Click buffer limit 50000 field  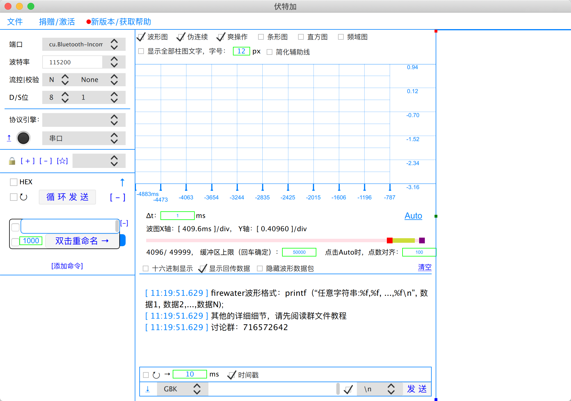click(x=299, y=252)
